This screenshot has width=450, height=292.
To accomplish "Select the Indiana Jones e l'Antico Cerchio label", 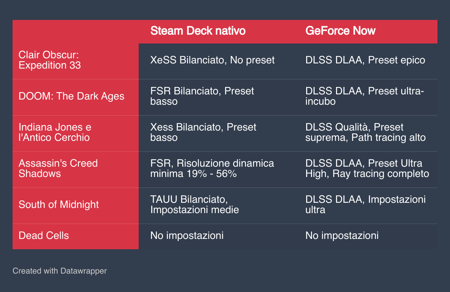I will (55, 132).
